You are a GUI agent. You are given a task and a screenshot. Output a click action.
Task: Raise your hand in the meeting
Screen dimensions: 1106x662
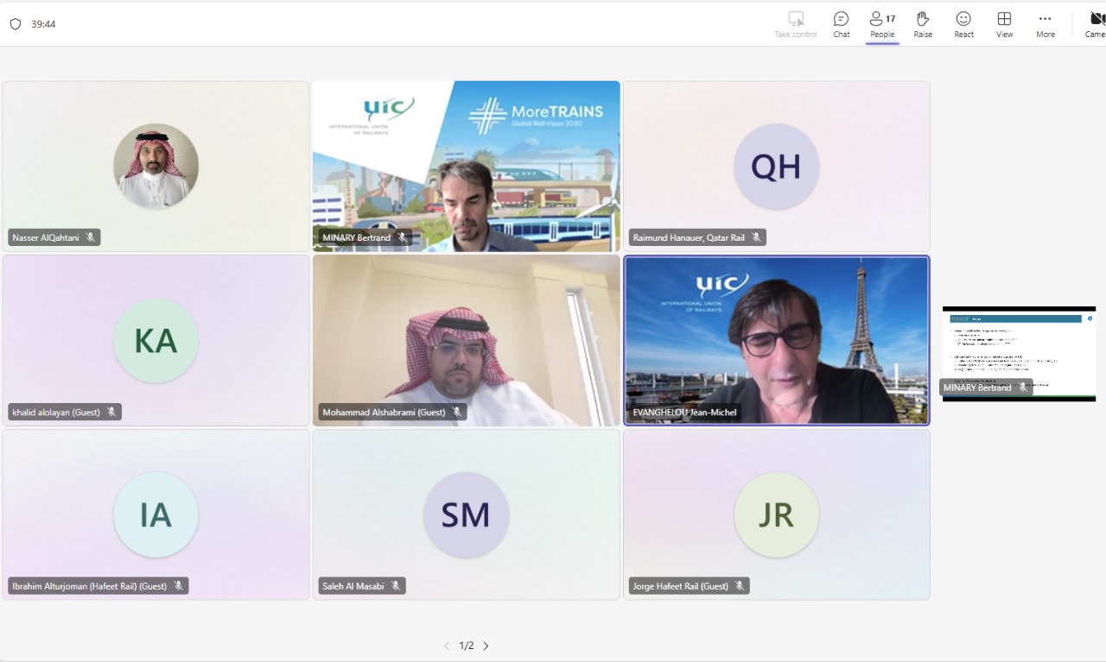click(x=923, y=24)
